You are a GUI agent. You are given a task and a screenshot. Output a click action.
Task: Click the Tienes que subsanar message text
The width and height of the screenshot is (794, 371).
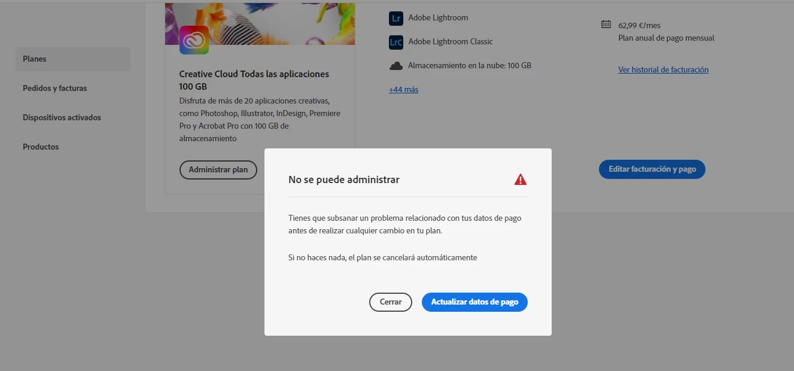click(x=405, y=224)
